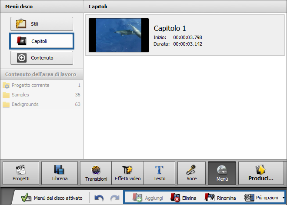
Task: Click the Capitoli panel heading
Action: click(98, 7)
